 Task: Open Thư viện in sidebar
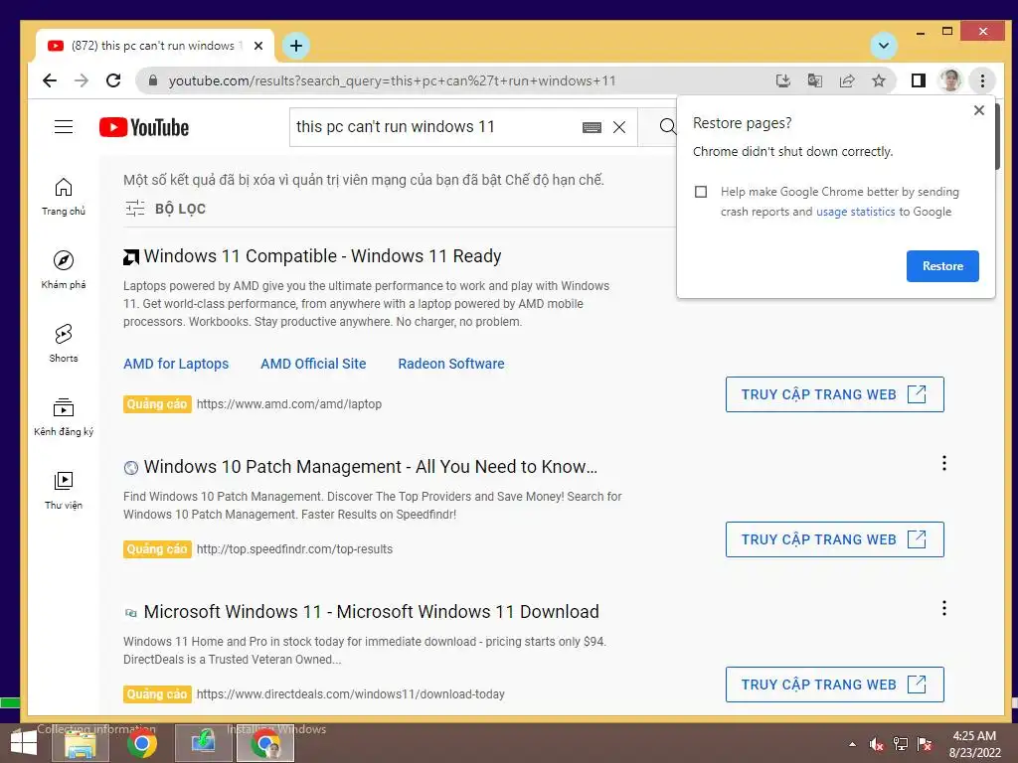pyautogui.click(x=64, y=490)
